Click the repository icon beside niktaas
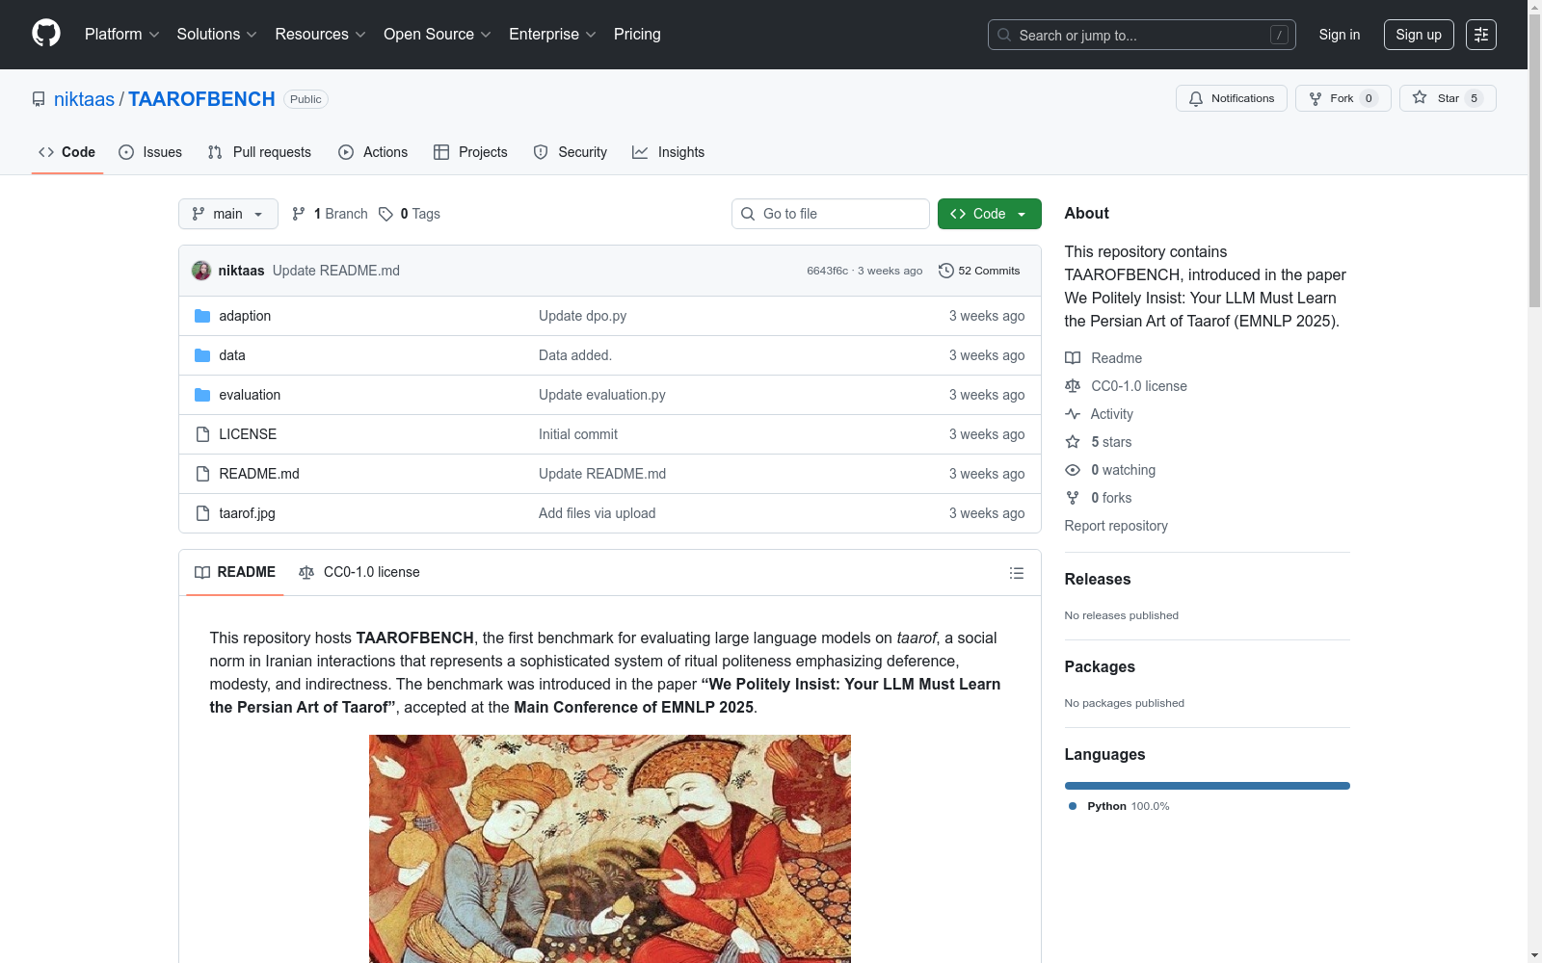This screenshot has height=963, width=1542. pyautogui.click(x=39, y=99)
